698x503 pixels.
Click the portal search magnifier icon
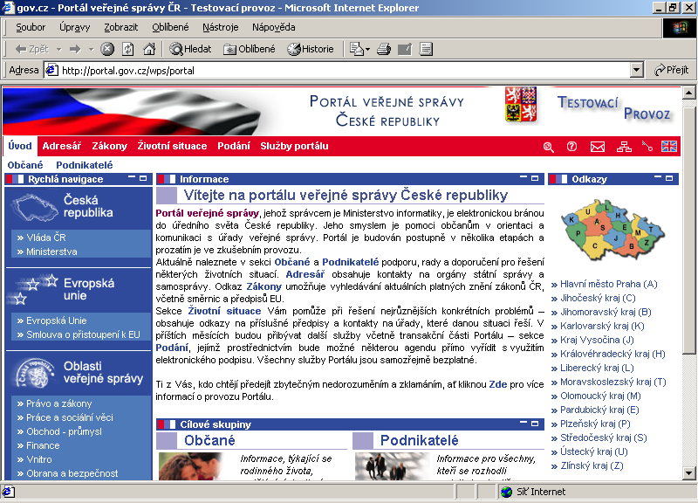coord(549,147)
